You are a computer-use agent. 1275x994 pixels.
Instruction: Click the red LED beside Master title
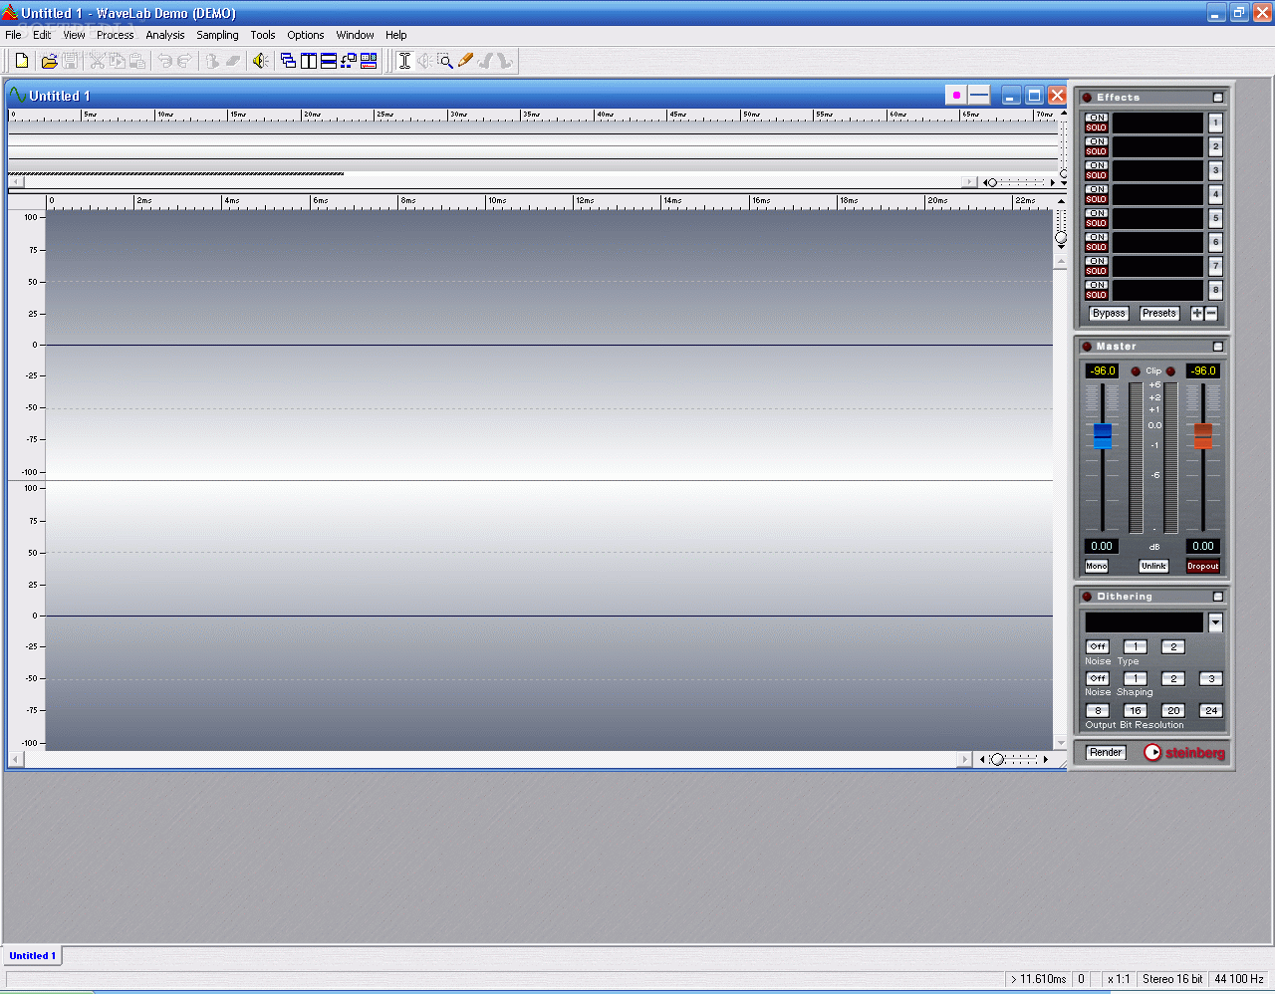[1087, 347]
